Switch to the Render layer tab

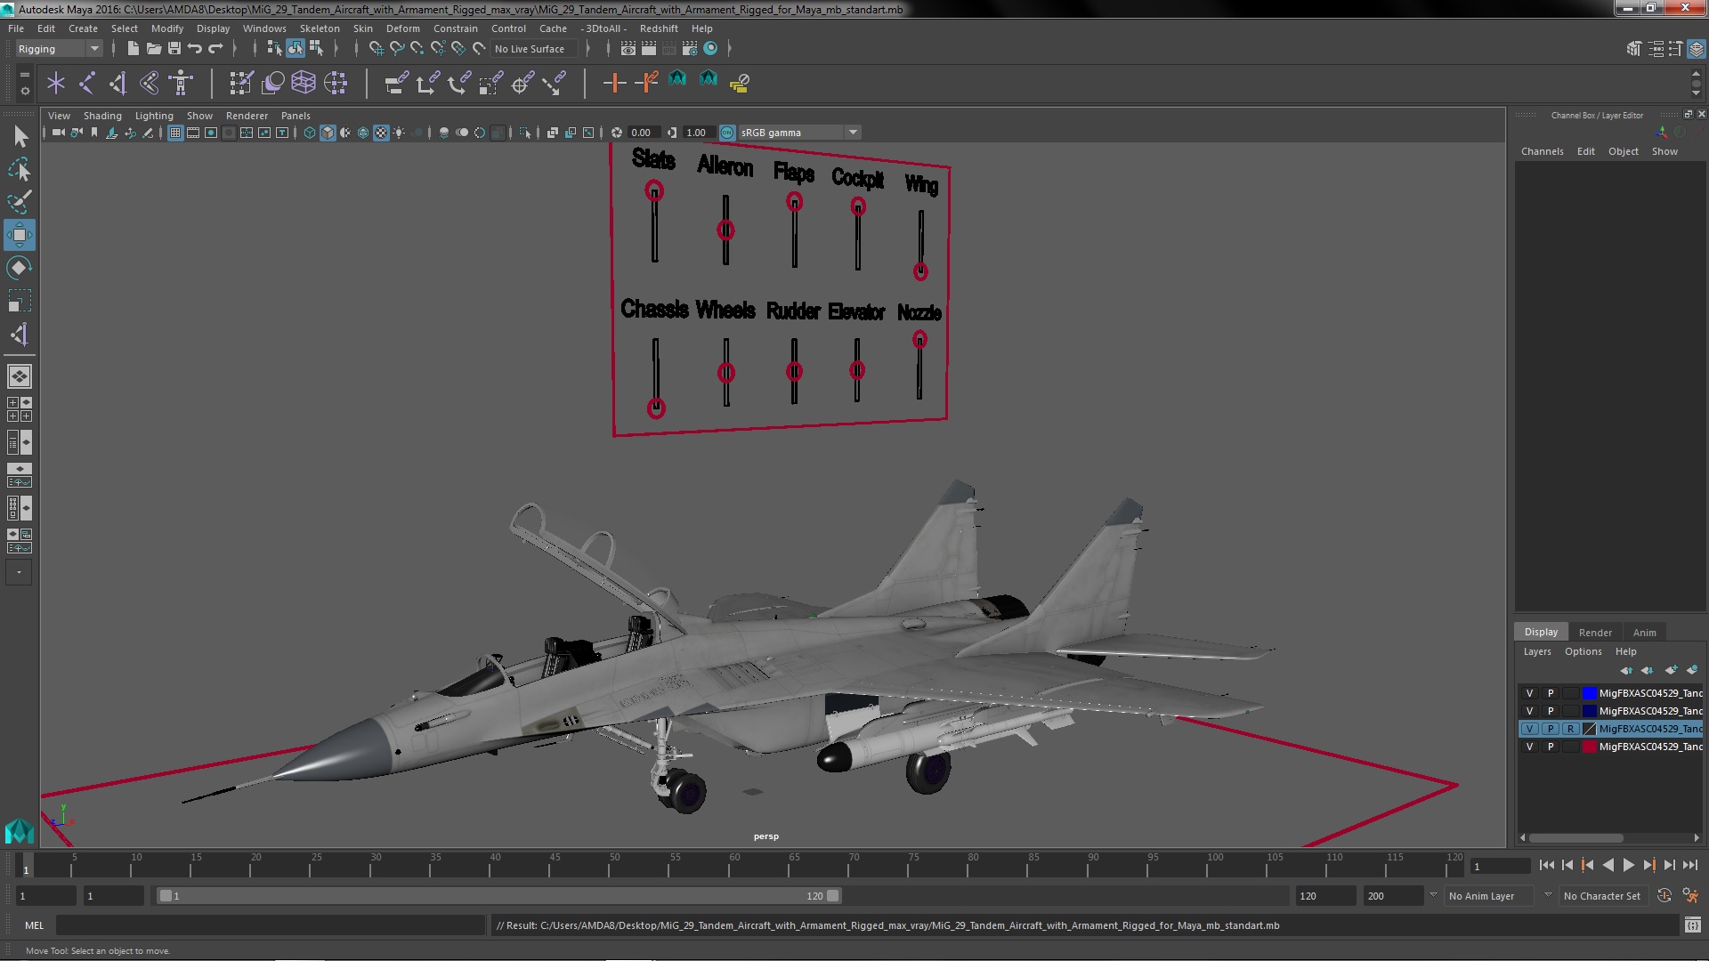click(x=1595, y=633)
